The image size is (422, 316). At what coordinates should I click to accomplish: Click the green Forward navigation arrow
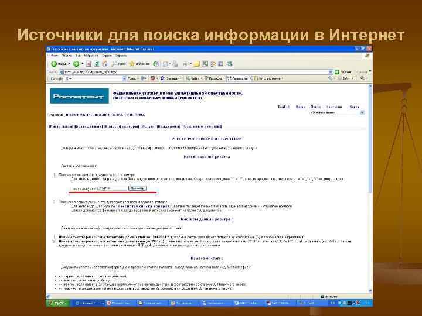tap(76, 64)
